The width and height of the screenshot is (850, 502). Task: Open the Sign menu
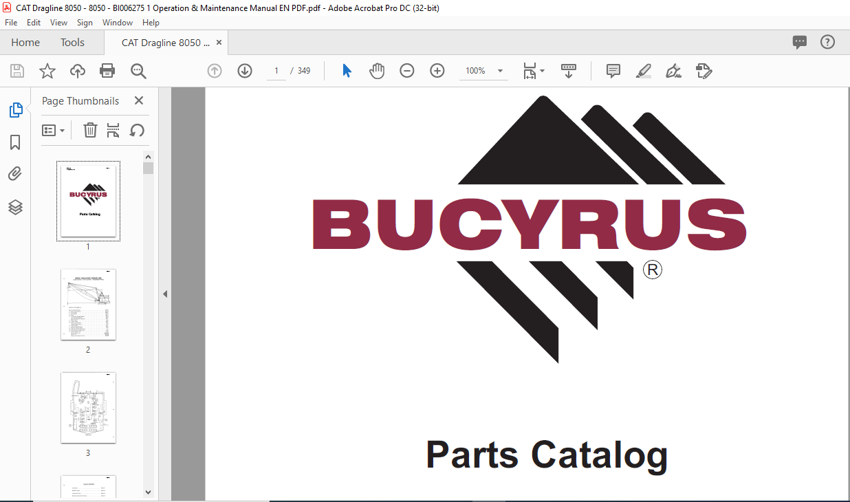85,23
